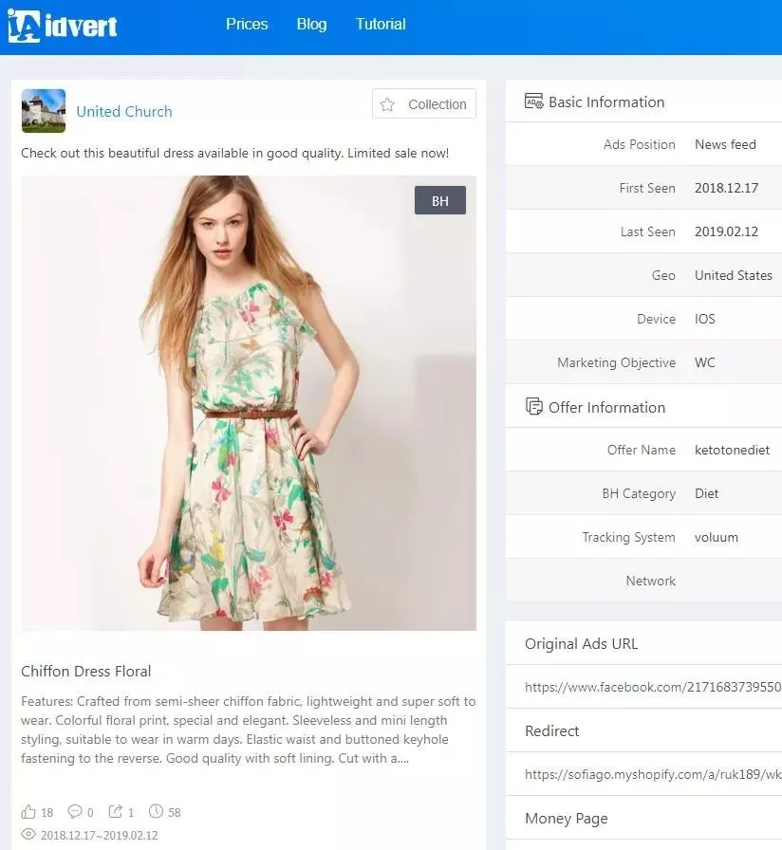Image resolution: width=782 pixels, height=850 pixels.
Task: Click the Offer Information heading text
Action: [606, 407]
